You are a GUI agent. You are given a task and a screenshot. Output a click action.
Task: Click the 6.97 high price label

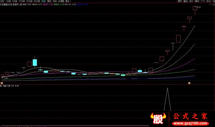[199, 7]
